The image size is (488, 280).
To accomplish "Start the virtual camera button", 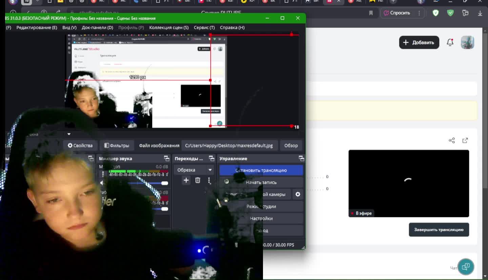I will (256, 194).
